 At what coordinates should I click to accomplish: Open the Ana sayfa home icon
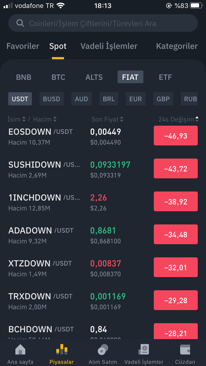pos(20,350)
